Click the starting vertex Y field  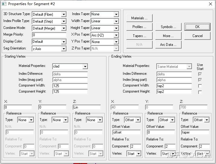point(52,107)
